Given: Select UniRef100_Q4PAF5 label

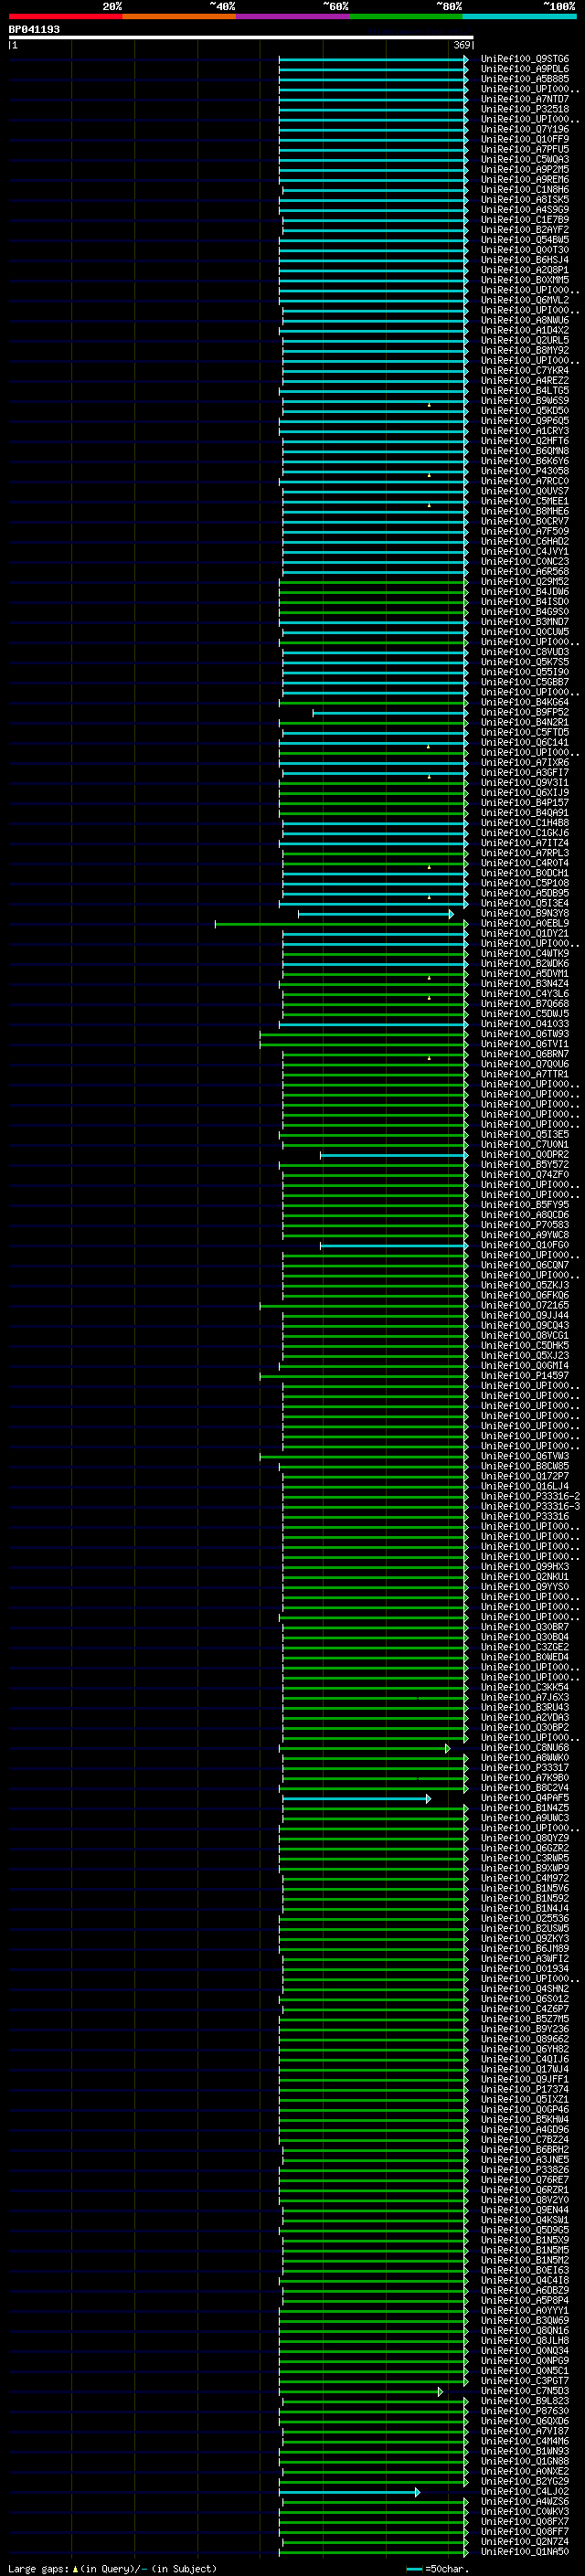Looking at the screenshot, I should pos(524,1797).
